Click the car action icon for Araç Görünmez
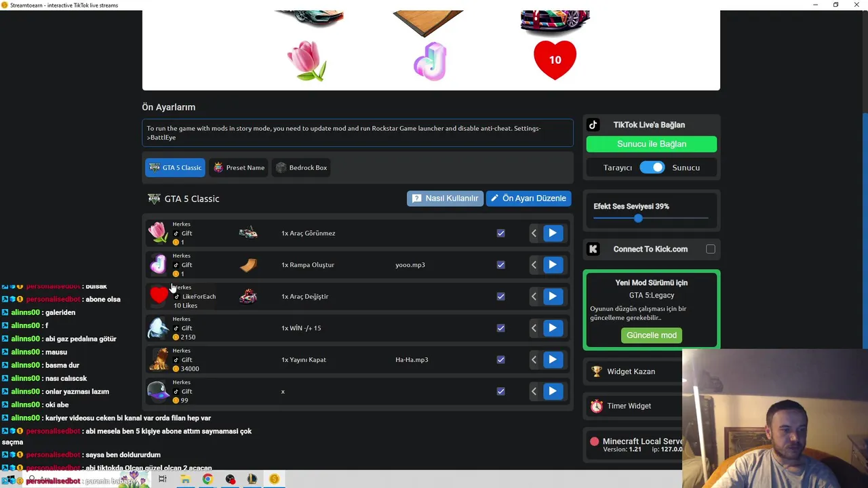This screenshot has height=488, width=868. click(x=248, y=233)
